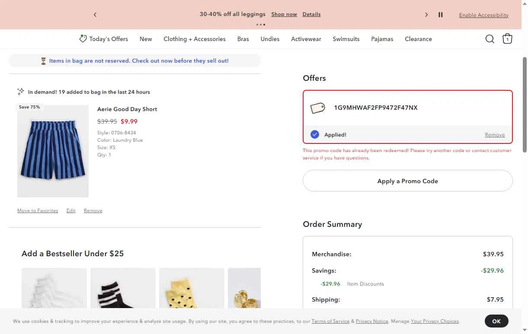Accept cookies with OK button
Image resolution: width=528 pixels, height=334 pixels.
pyautogui.click(x=496, y=321)
